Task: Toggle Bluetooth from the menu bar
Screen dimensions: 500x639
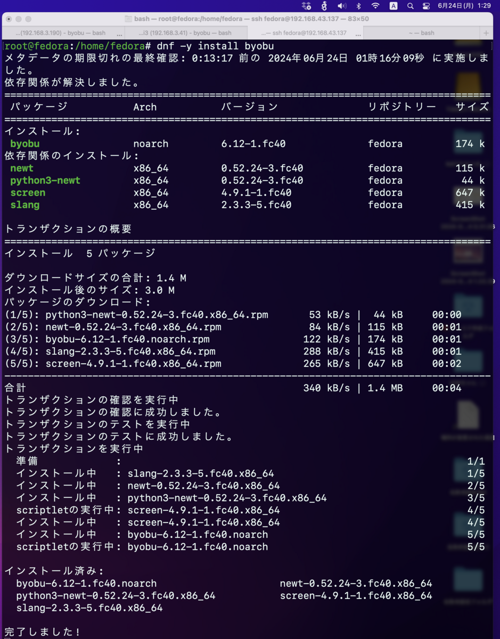Action: (359, 6)
